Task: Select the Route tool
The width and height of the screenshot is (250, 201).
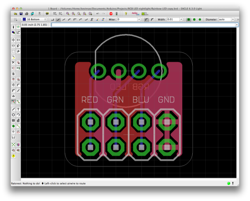Action: tap(13, 102)
